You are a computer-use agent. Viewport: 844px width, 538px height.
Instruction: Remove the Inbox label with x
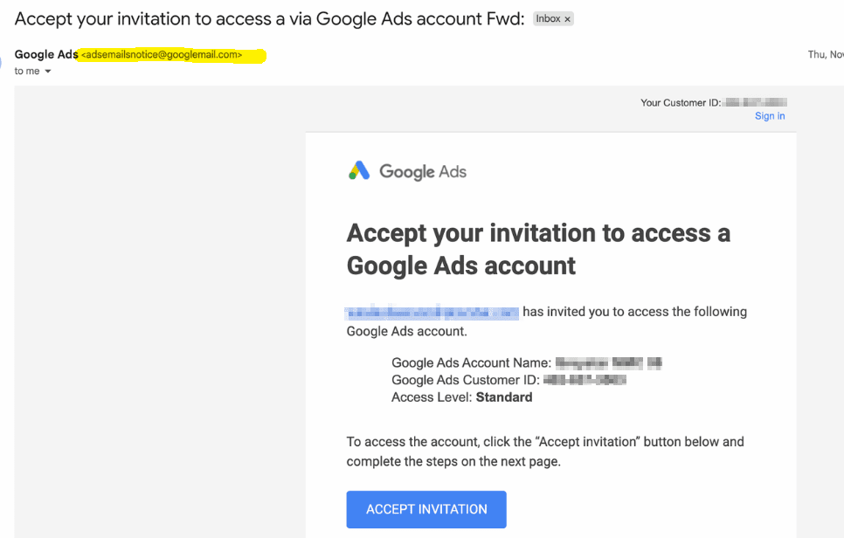point(567,19)
